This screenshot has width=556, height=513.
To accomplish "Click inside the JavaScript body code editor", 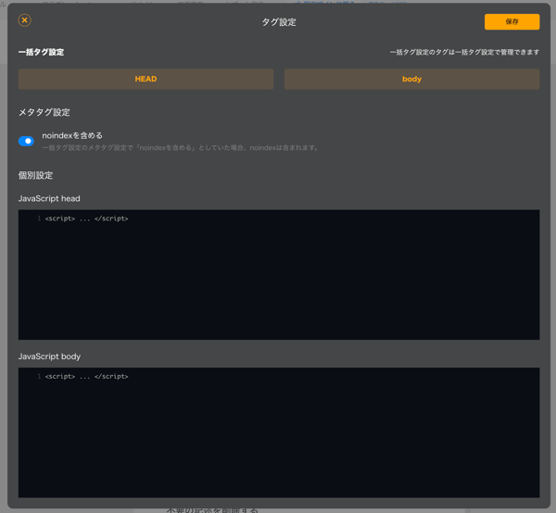I will (x=279, y=432).
